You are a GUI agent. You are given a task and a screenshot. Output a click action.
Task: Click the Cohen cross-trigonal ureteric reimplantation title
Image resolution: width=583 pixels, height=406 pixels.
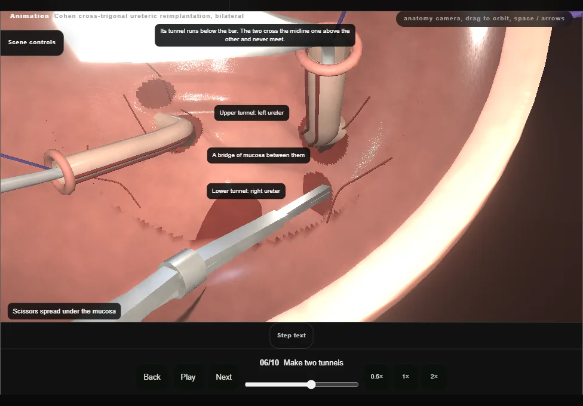click(x=149, y=16)
